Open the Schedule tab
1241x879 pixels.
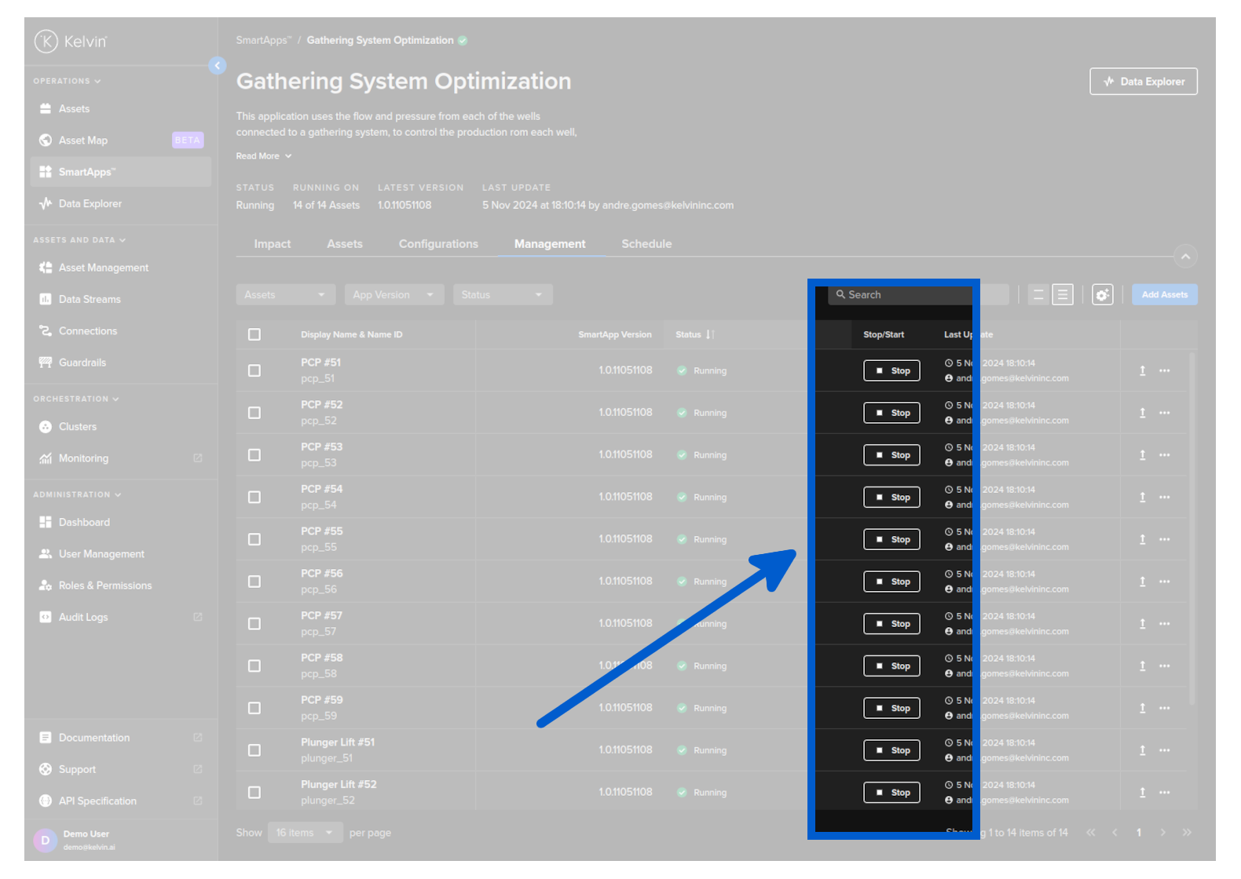pyautogui.click(x=646, y=244)
